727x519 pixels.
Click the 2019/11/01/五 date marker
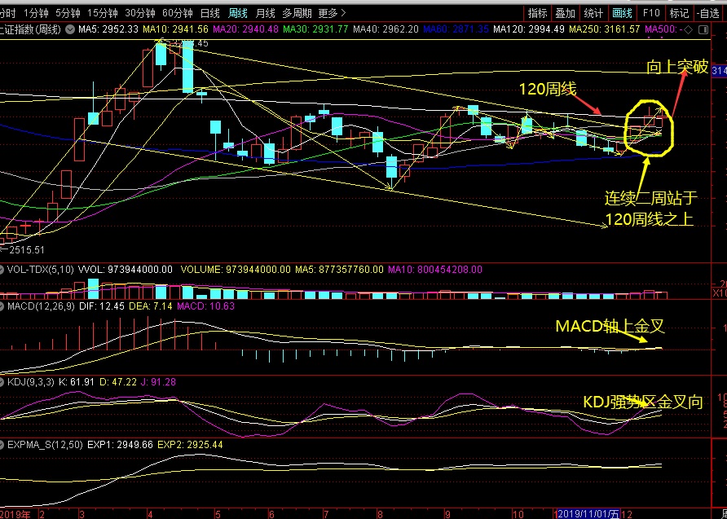tap(588, 513)
